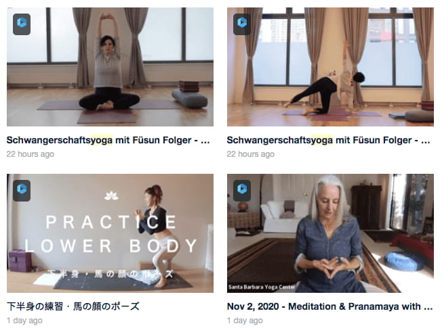Open Nov 2, 2020 Meditation & Pranamaya title
440x328 pixels.
tap(329, 306)
